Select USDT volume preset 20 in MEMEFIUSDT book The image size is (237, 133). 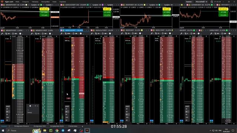coord(7,109)
